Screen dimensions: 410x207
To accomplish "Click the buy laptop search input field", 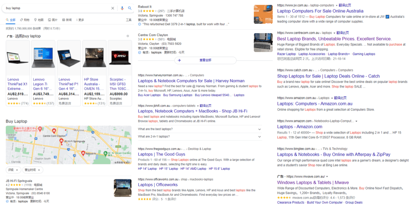I will (58, 8).
